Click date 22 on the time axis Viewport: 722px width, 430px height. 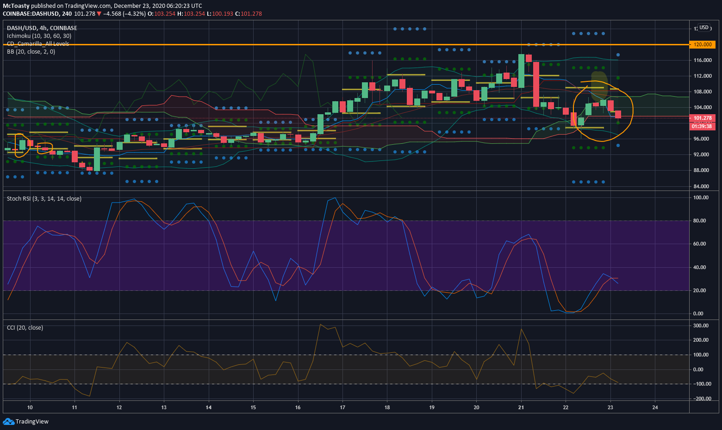point(566,407)
